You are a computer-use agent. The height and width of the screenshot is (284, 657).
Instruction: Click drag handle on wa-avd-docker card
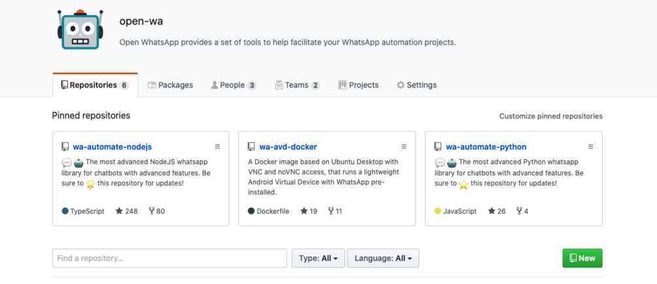tap(404, 147)
